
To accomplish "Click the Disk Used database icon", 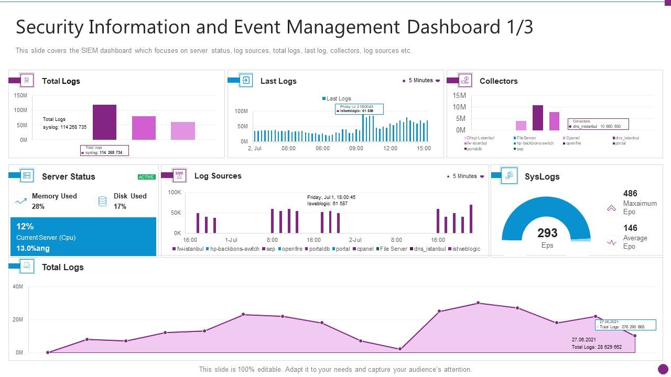I will pos(102,200).
